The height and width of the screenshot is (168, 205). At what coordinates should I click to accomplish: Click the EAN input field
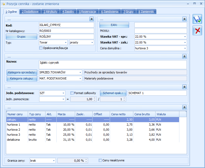(x=161, y=25)
